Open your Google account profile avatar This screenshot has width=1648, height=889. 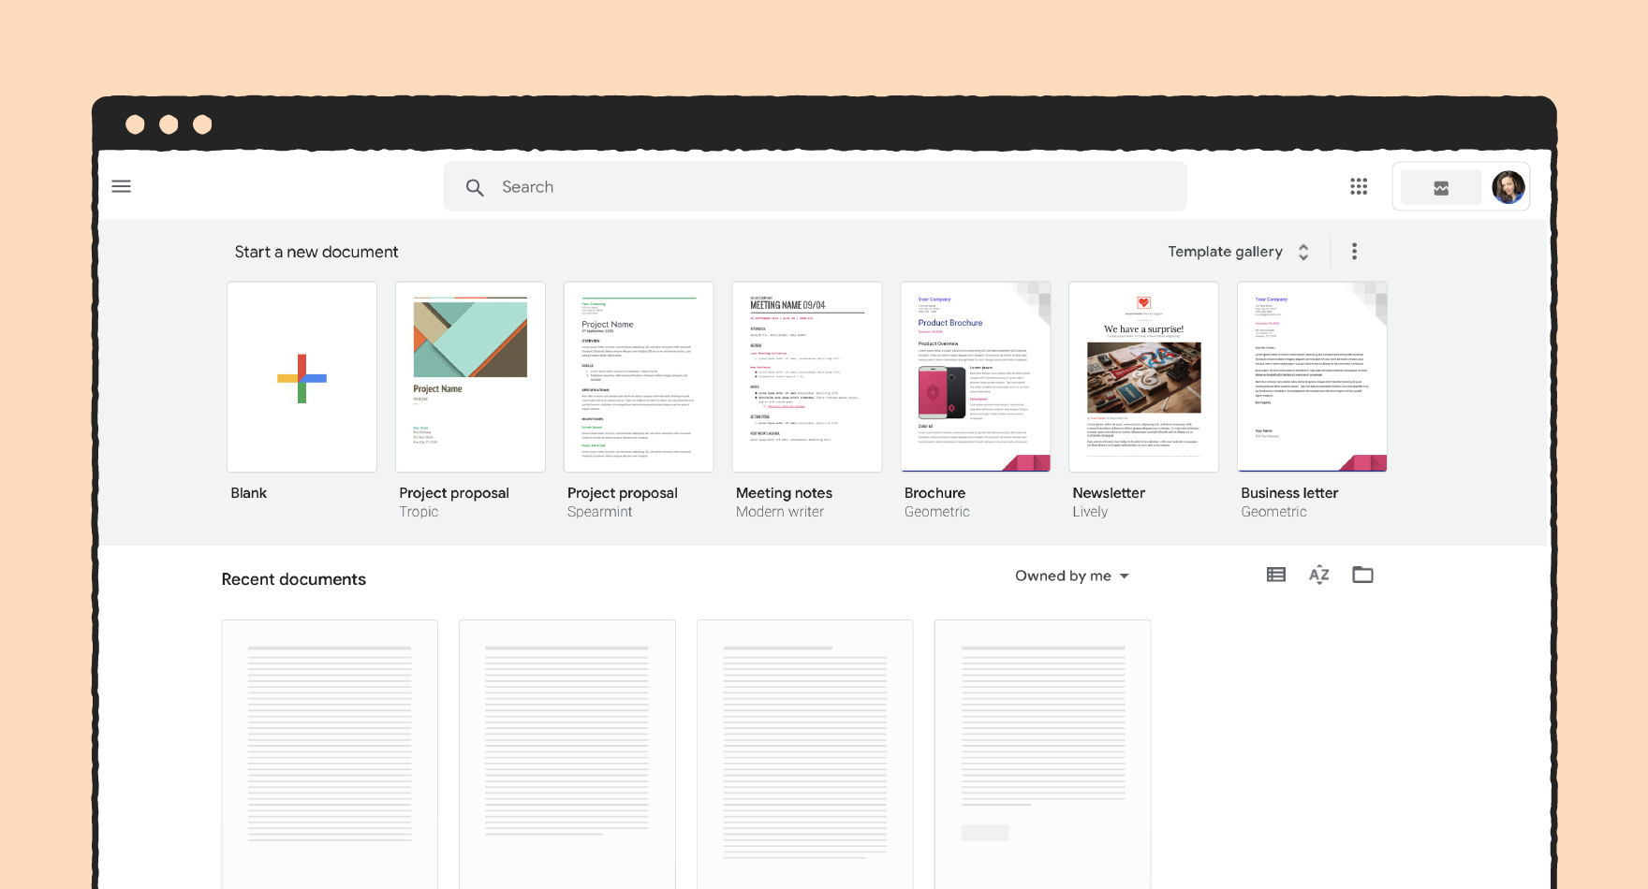click(x=1508, y=187)
